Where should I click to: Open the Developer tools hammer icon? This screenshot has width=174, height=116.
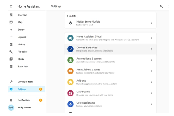[x=11, y=82]
